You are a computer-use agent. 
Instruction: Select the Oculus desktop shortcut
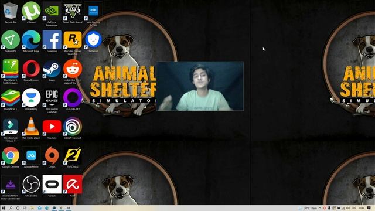(x=52, y=186)
